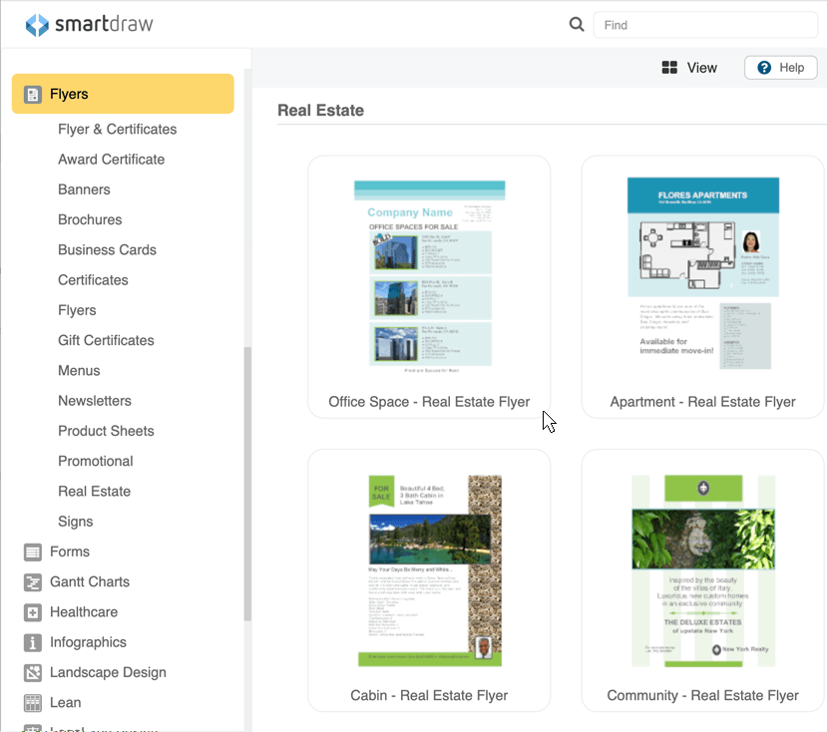The image size is (827, 732).
Task: Click the Flyers category document icon
Action: [33, 95]
